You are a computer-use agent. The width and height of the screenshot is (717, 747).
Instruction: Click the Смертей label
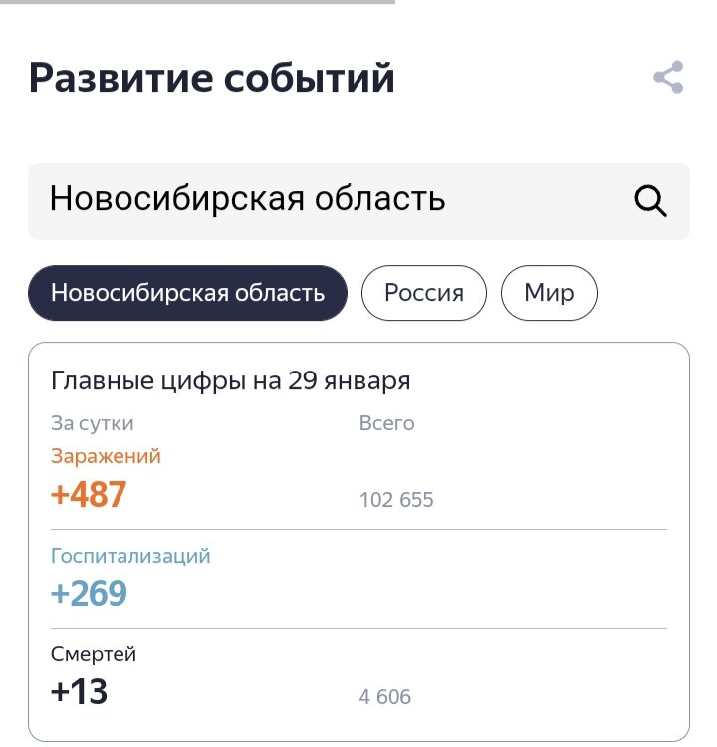pyautogui.click(x=94, y=654)
